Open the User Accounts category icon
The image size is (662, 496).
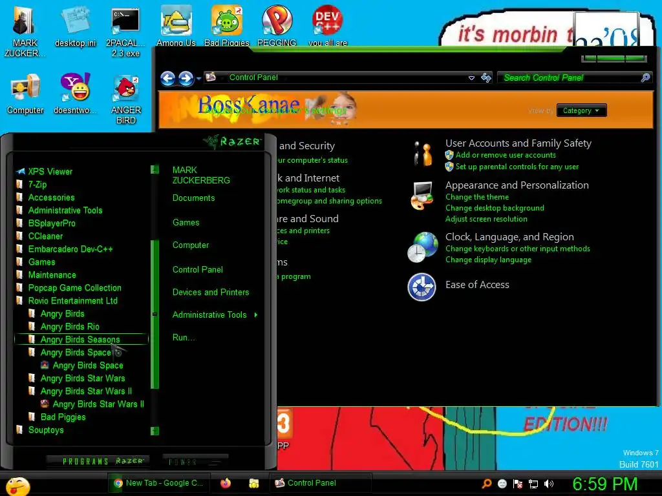(x=423, y=154)
